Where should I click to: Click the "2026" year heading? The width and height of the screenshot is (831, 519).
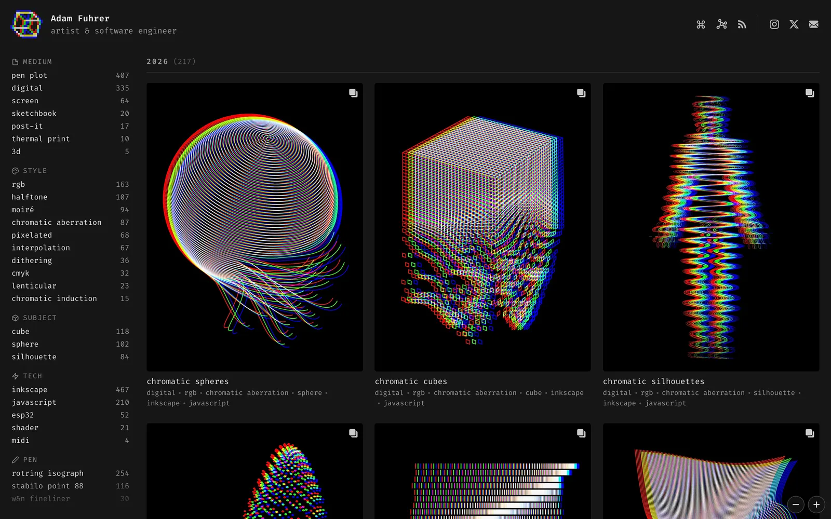point(157,61)
